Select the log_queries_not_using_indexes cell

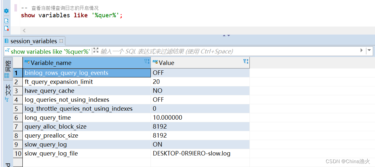tap(86, 99)
